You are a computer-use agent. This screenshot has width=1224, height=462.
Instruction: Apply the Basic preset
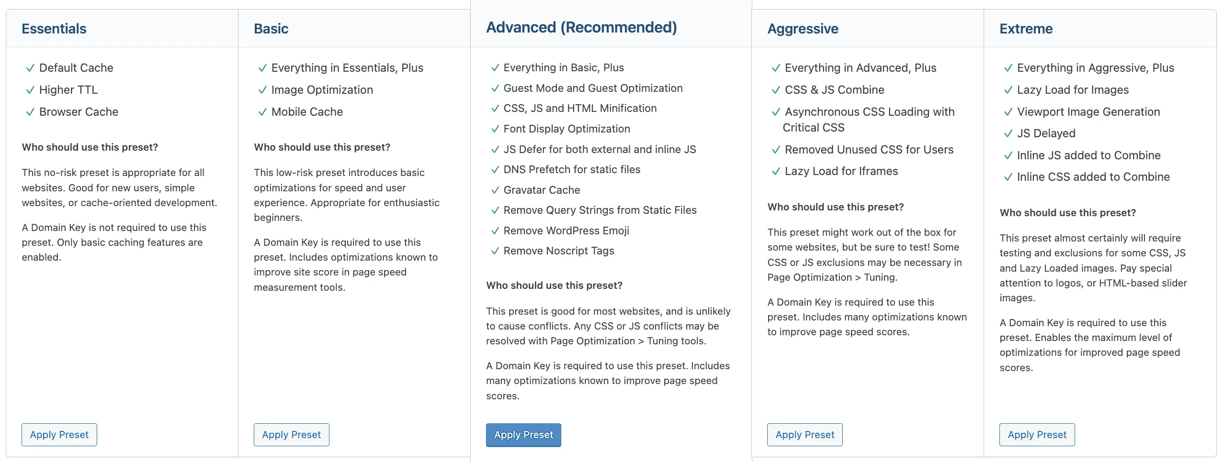[x=291, y=435]
